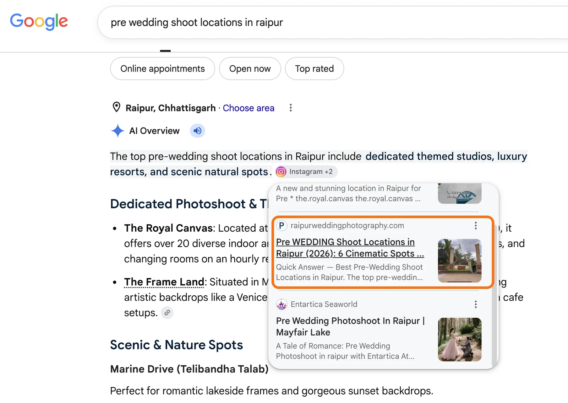568x403 pixels.
Task: Click the Entartica Seaworld favicon
Action: (x=282, y=304)
